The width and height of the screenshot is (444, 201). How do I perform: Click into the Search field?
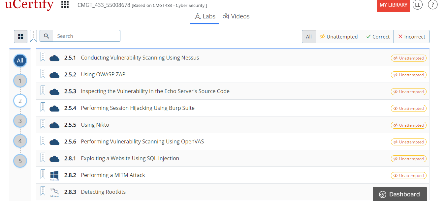point(86,36)
